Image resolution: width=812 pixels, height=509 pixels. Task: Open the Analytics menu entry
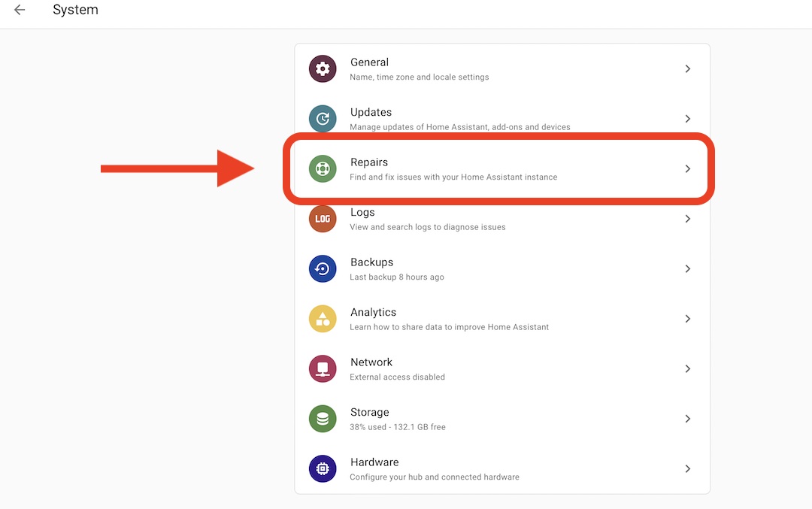[x=501, y=319]
